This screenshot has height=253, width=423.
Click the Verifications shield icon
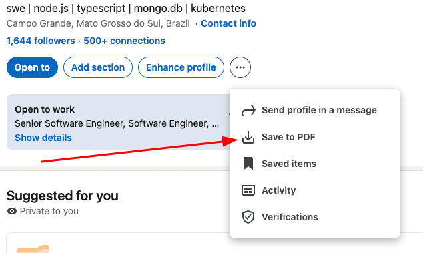point(248,217)
